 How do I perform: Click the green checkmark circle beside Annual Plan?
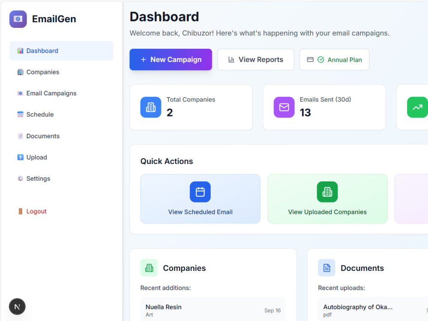coord(321,59)
